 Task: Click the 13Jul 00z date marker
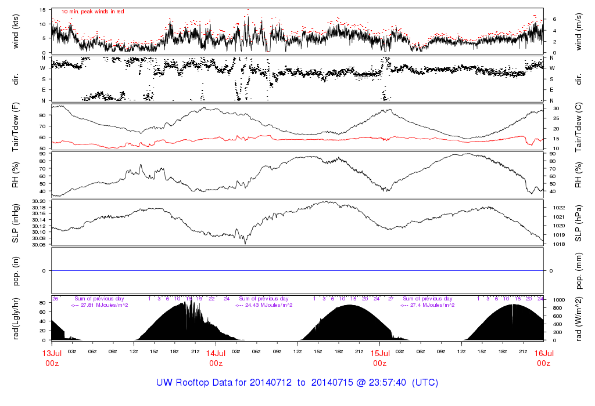[52, 357]
